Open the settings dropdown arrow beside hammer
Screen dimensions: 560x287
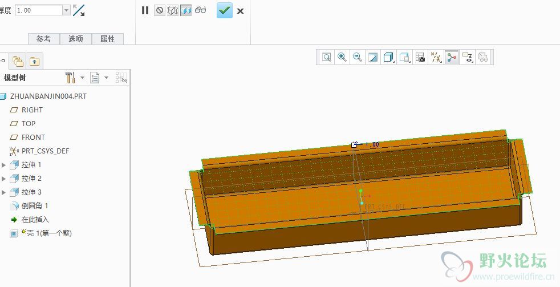[82, 78]
